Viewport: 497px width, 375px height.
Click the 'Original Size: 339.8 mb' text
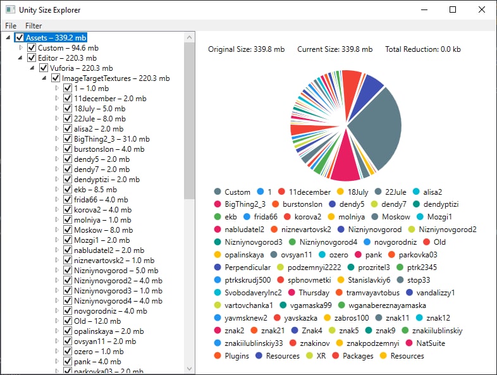pyautogui.click(x=246, y=49)
